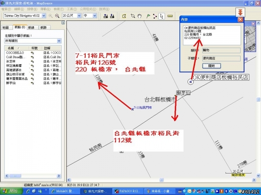Open the 公用程式 menu
The height and width of the screenshot is (195, 261).
(88, 9)
